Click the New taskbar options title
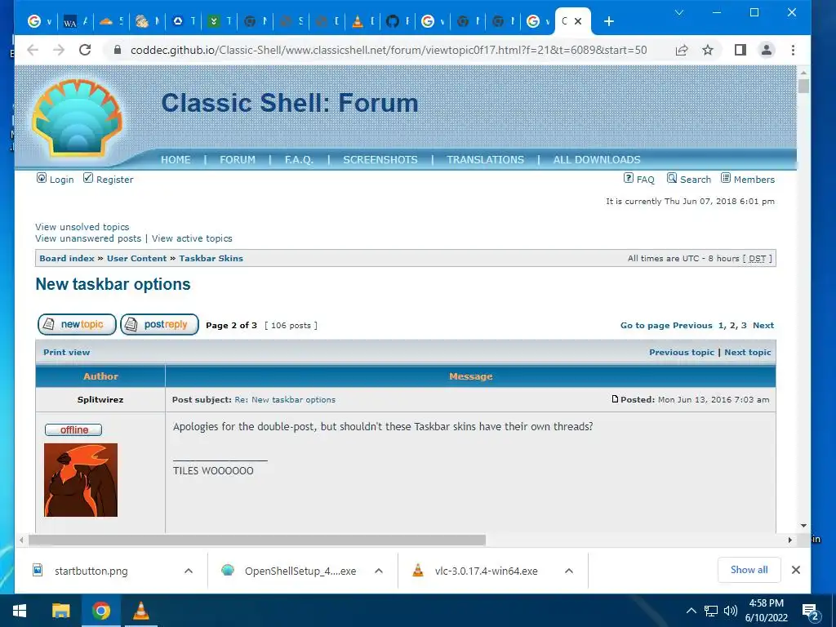 pyautogui.click(x=113, y=284)
